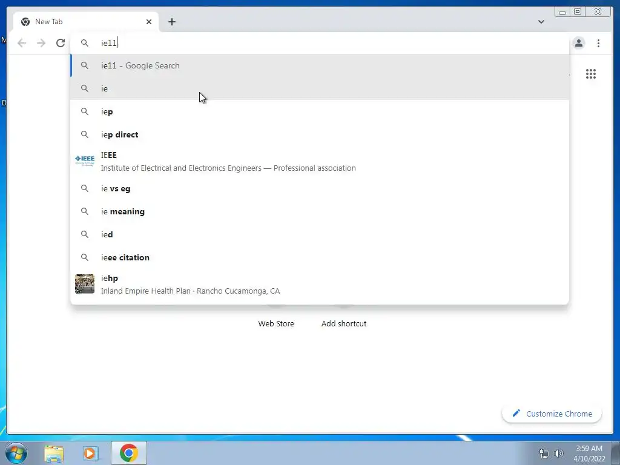Launch Windows Media Player from the taskbar
The height and width of the screenshot is (465, 620).
(90, 453)
